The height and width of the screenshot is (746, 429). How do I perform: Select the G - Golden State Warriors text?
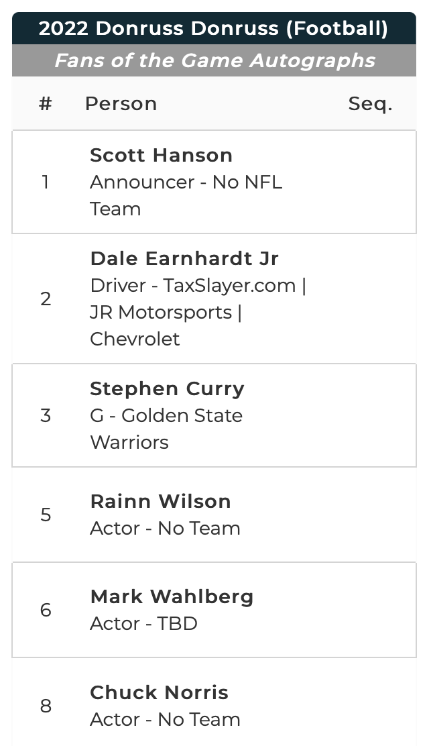point(166,429)
